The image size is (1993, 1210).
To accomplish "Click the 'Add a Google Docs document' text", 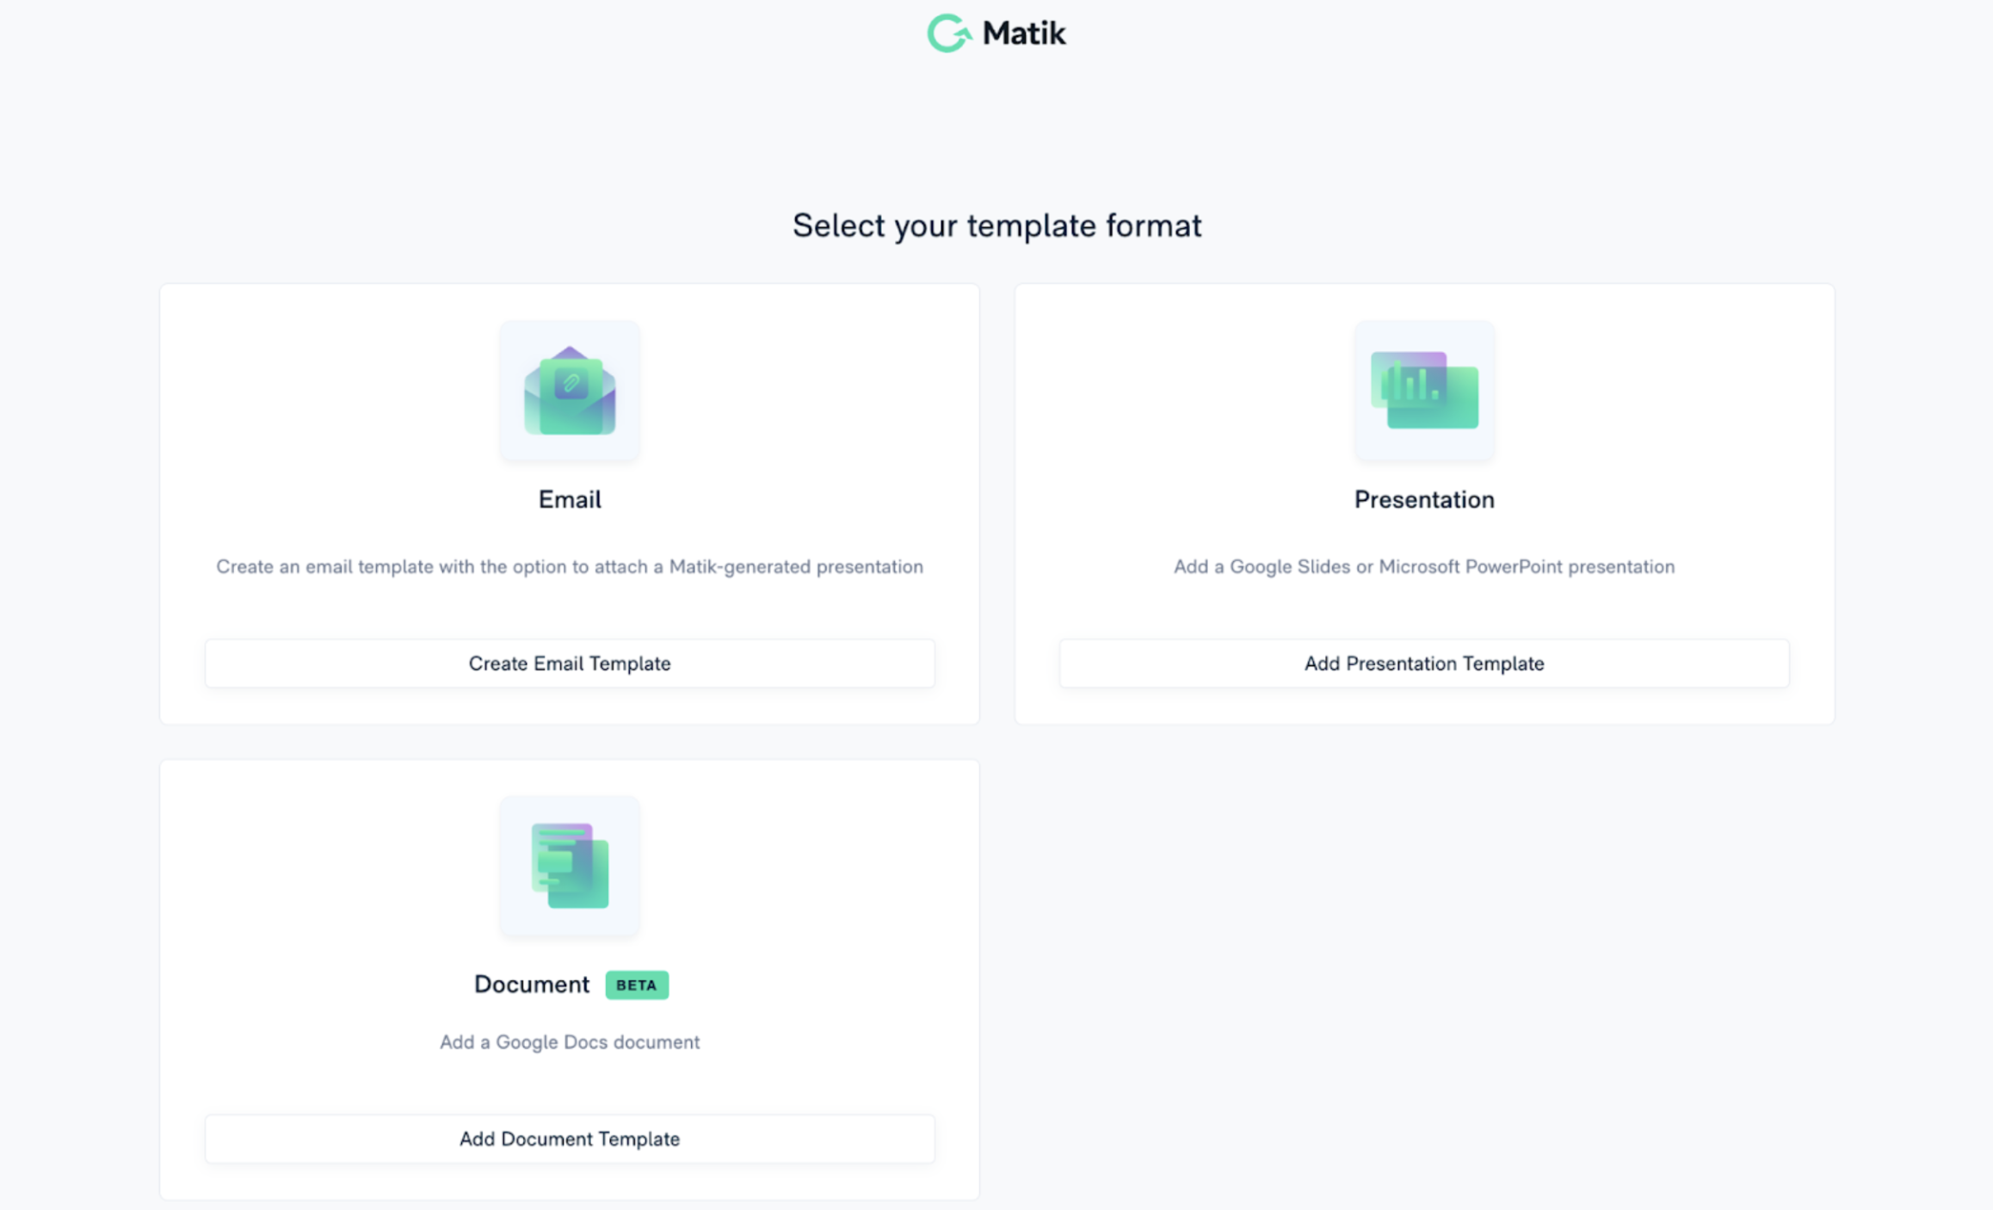I will (x=570, y=1042).
